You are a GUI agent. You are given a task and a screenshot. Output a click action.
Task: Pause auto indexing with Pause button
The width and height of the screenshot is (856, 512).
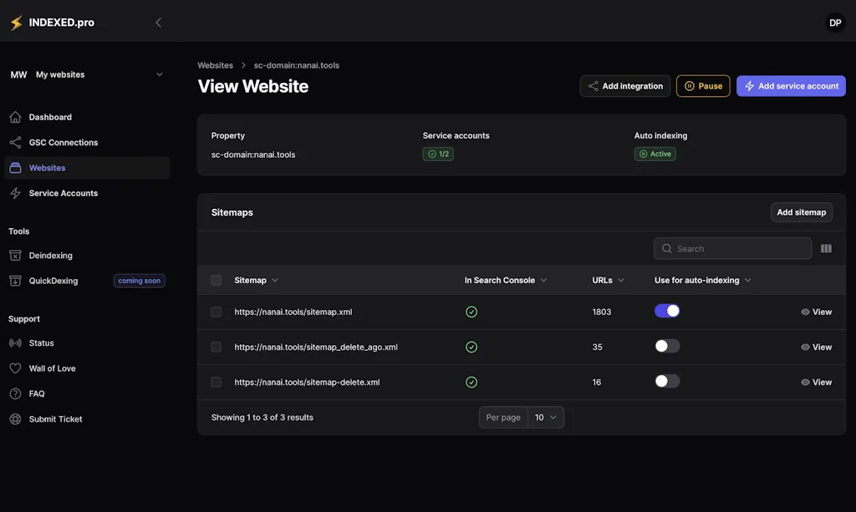(702, 86)
